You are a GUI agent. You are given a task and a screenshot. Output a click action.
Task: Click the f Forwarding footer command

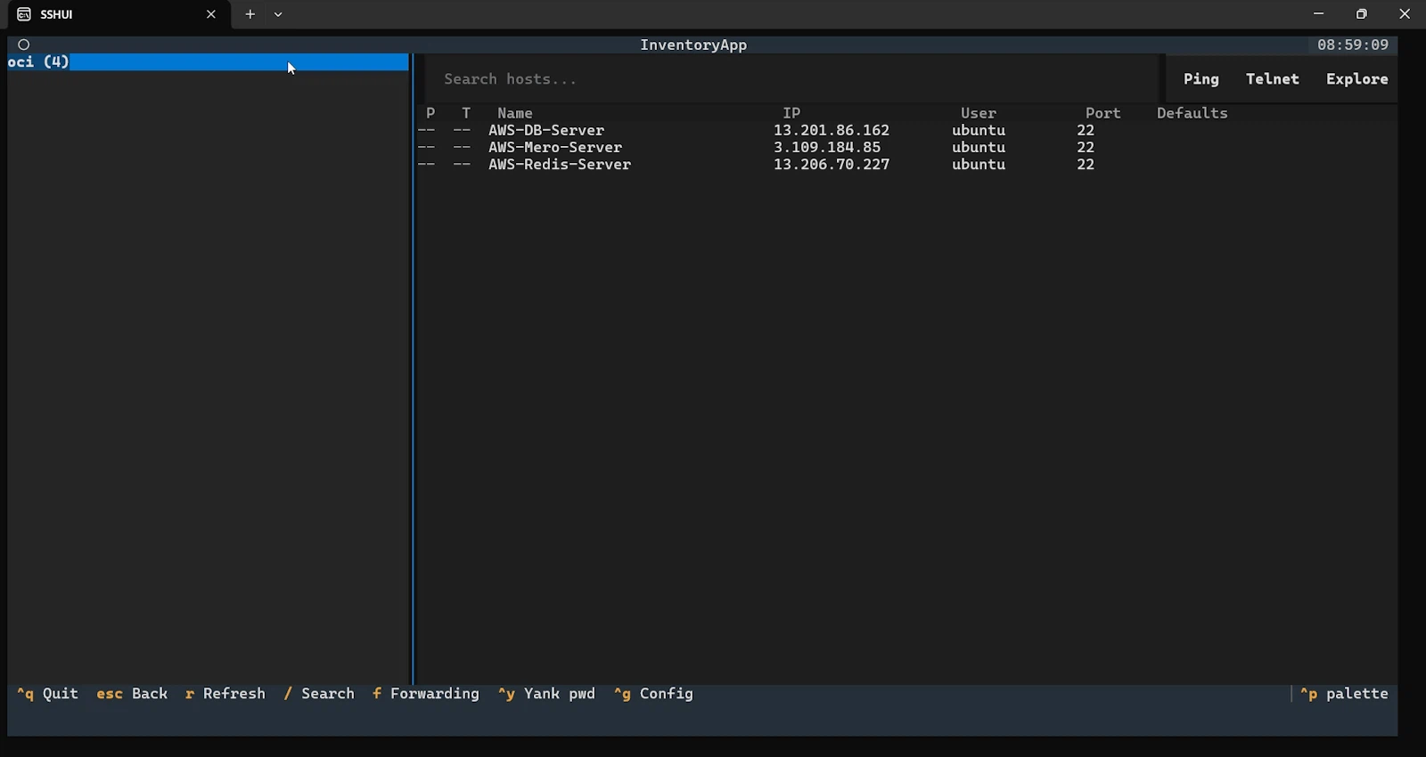[426, 694]
